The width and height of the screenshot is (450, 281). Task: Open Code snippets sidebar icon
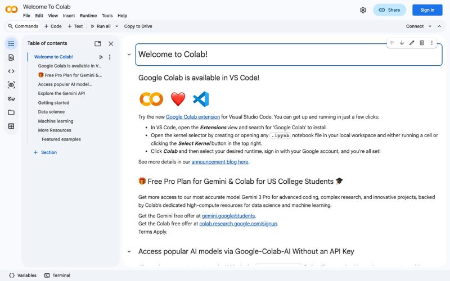click(11, 71)
